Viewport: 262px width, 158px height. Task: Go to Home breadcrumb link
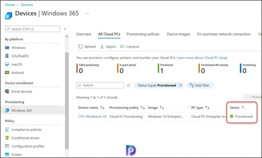(10, 5)
